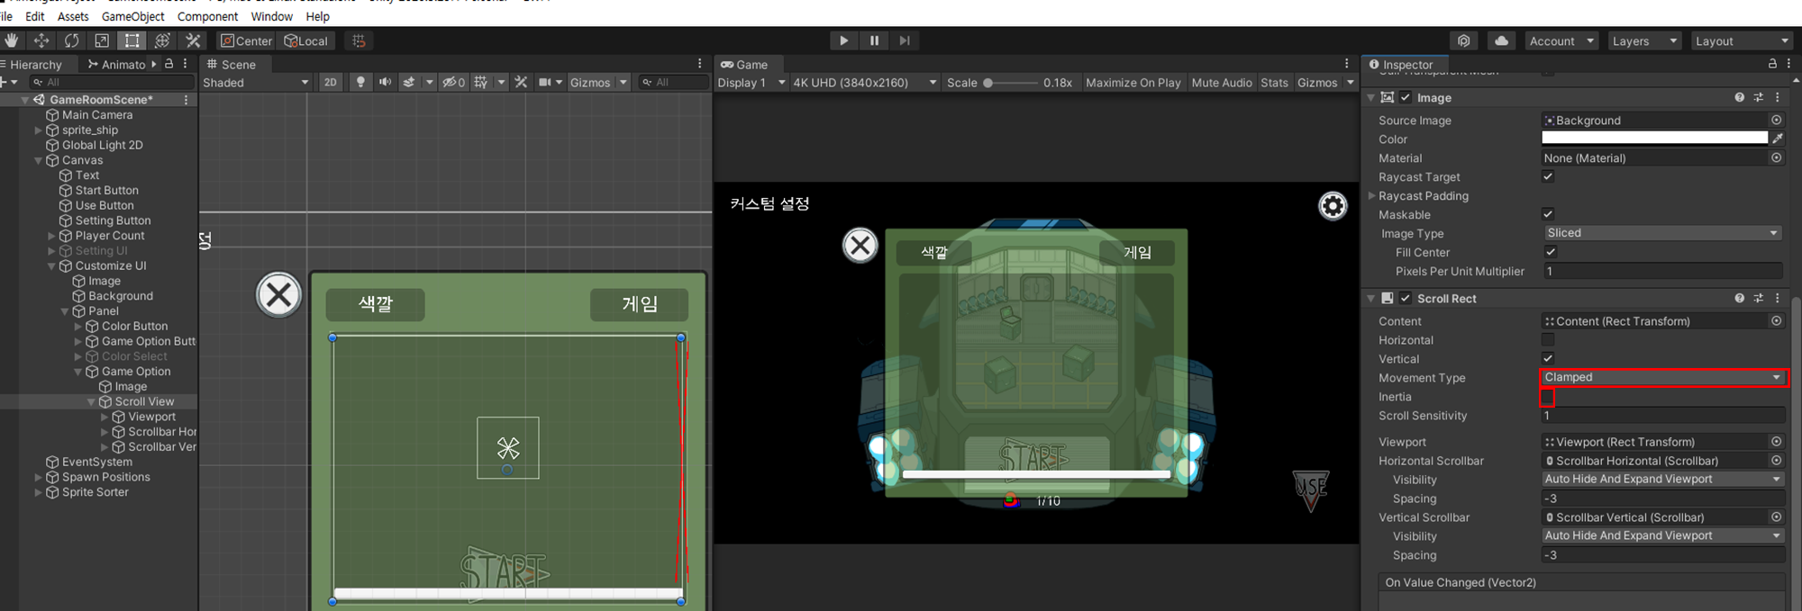Toggle grid snapping icon in top toolbar
This screenshot has height=611, width=1802.
[x=359, y=40]
